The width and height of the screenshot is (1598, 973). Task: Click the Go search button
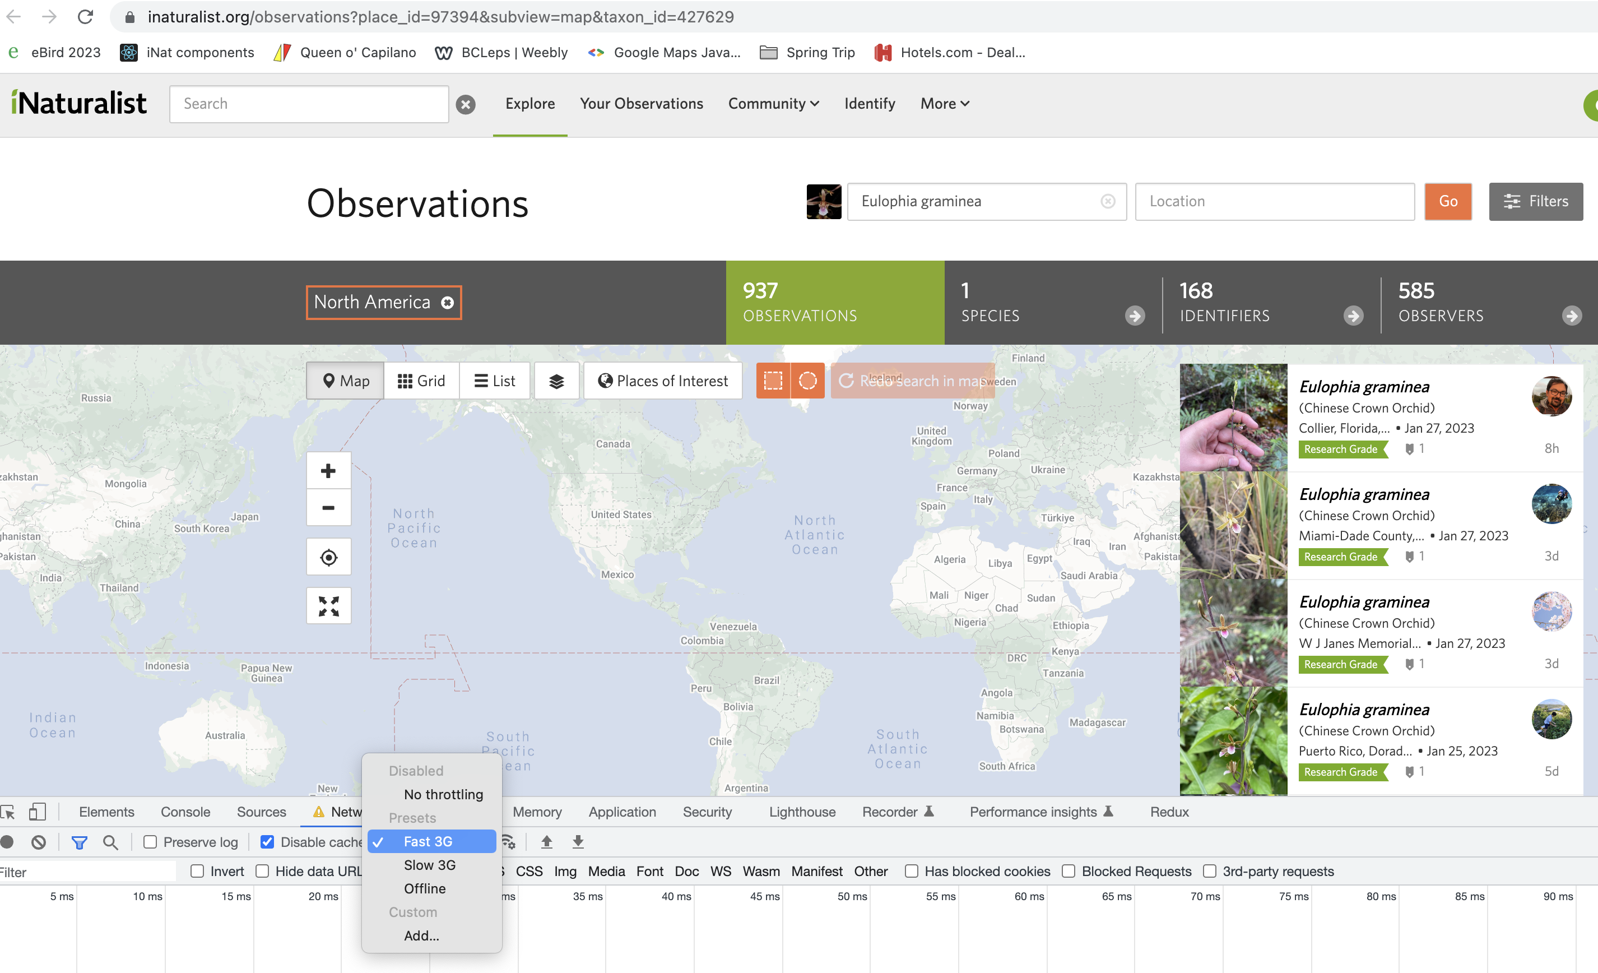(x=1448, y=202)
